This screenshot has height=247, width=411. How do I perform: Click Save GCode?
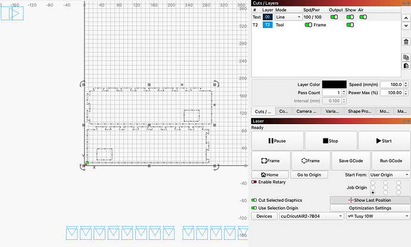351,160
